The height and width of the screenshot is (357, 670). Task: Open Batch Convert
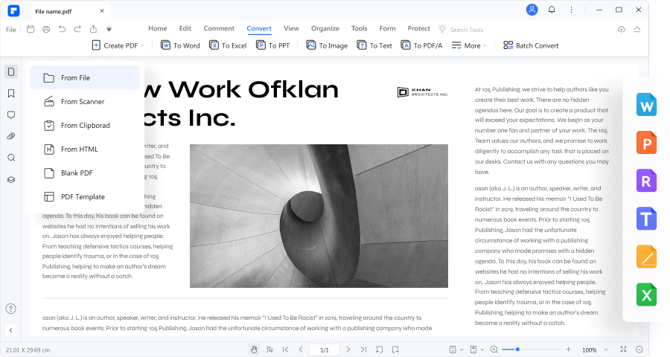click(531, 45)
